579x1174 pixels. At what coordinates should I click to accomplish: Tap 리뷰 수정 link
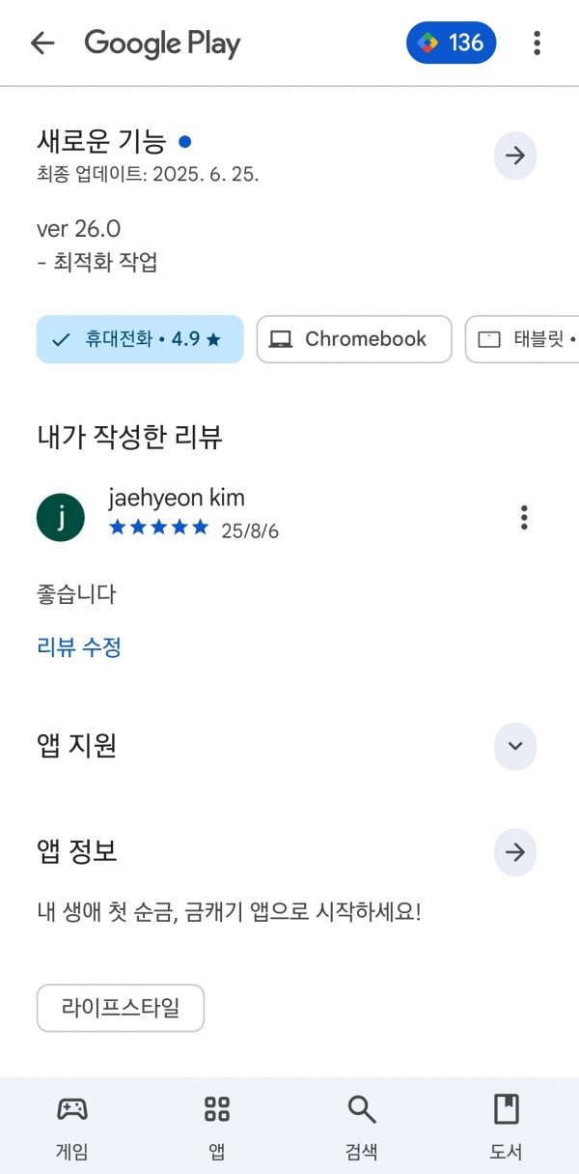[79, 647]
